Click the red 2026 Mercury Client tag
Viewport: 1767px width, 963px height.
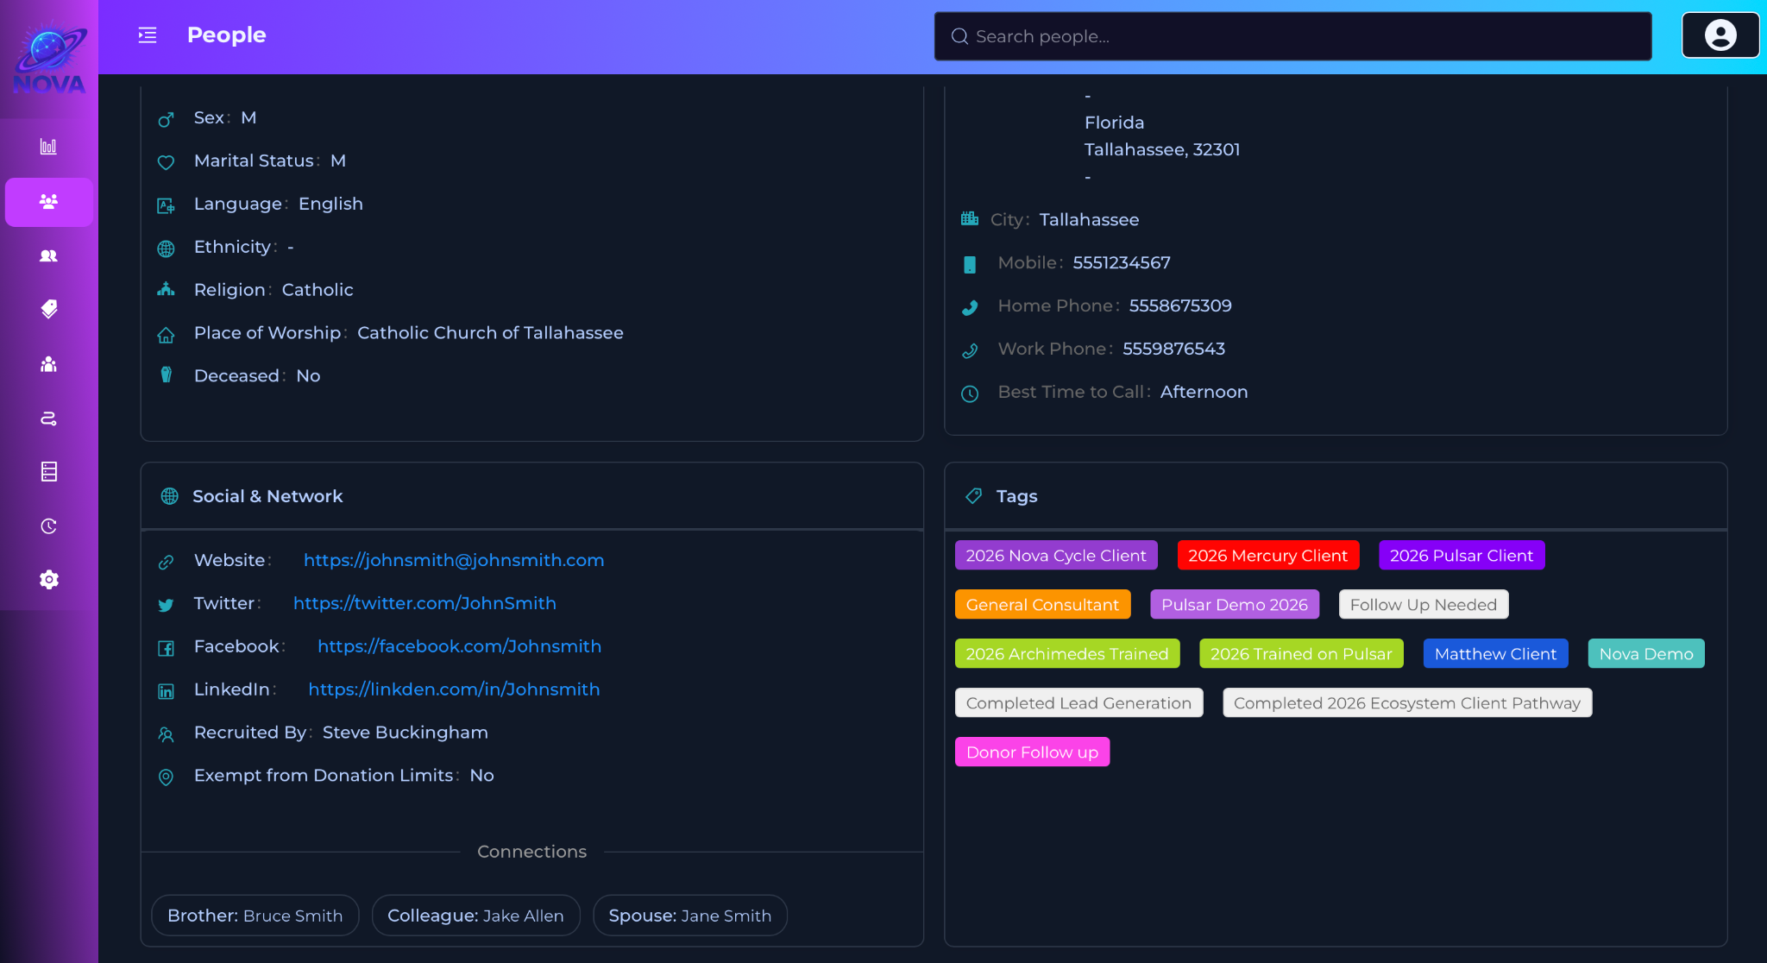[1267, 556]
